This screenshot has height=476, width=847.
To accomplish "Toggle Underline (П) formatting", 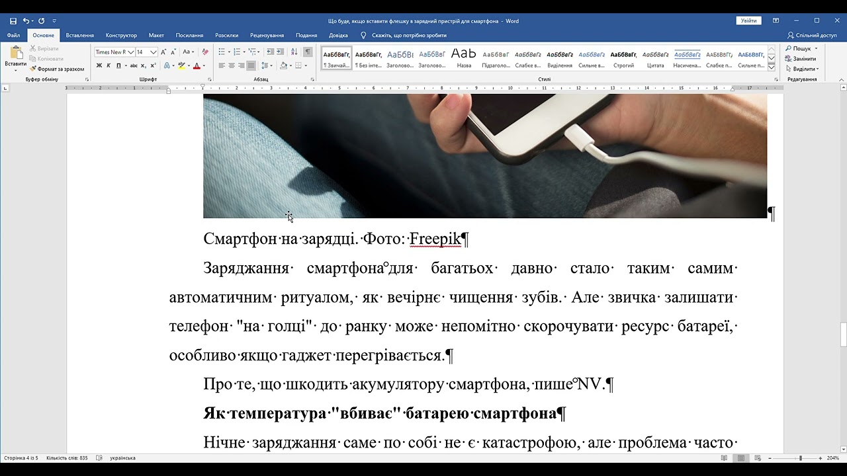I will click(118, 65).
